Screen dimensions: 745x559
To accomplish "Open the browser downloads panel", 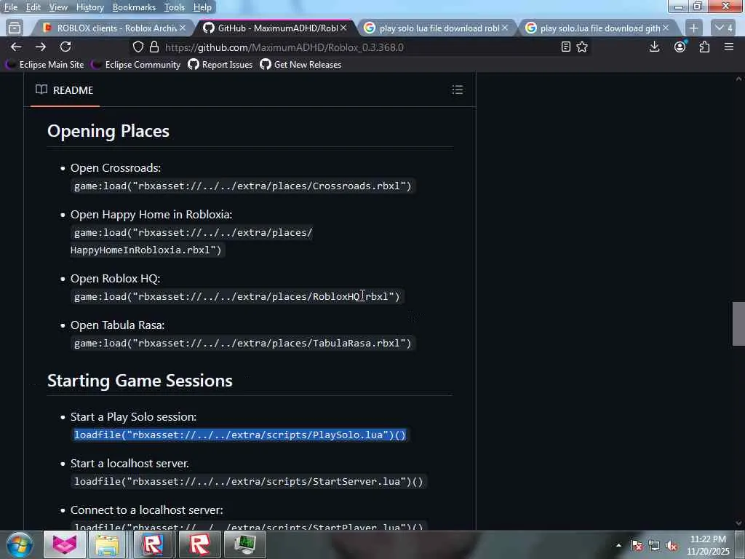I will click(x=654, y=47).
